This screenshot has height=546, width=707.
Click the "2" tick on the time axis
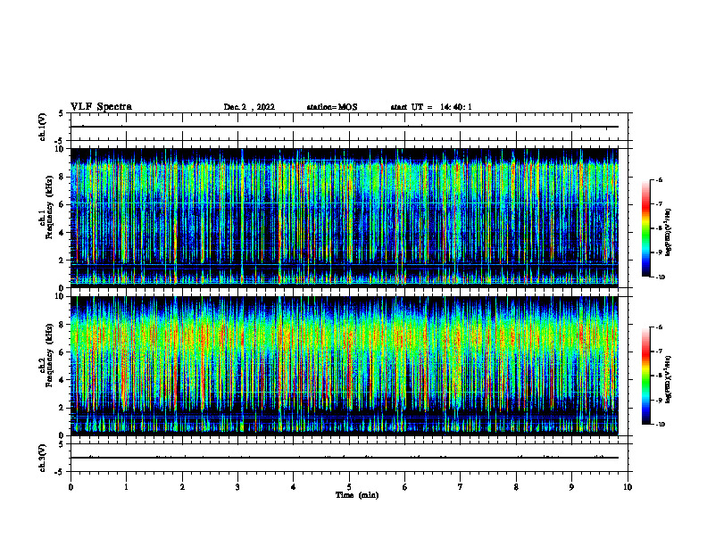(182, 487)
